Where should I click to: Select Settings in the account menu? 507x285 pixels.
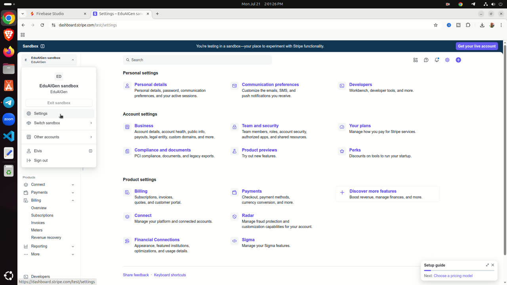tap(59, 114)
